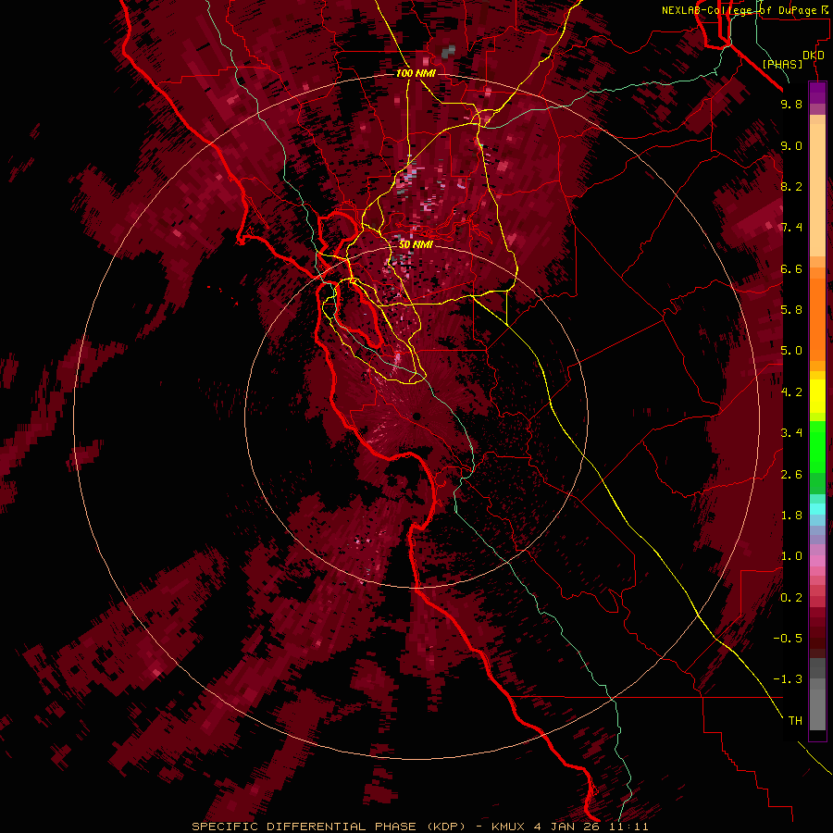
Task: Pick the gray segment at the color bar bottom
Action: [x=817, y=696]
